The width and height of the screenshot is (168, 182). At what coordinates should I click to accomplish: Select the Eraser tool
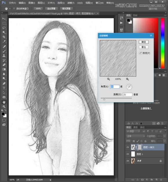[x=4, y=65]
